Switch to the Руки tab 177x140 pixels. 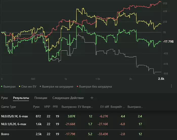pyautogui.click(x=5, y=98)
